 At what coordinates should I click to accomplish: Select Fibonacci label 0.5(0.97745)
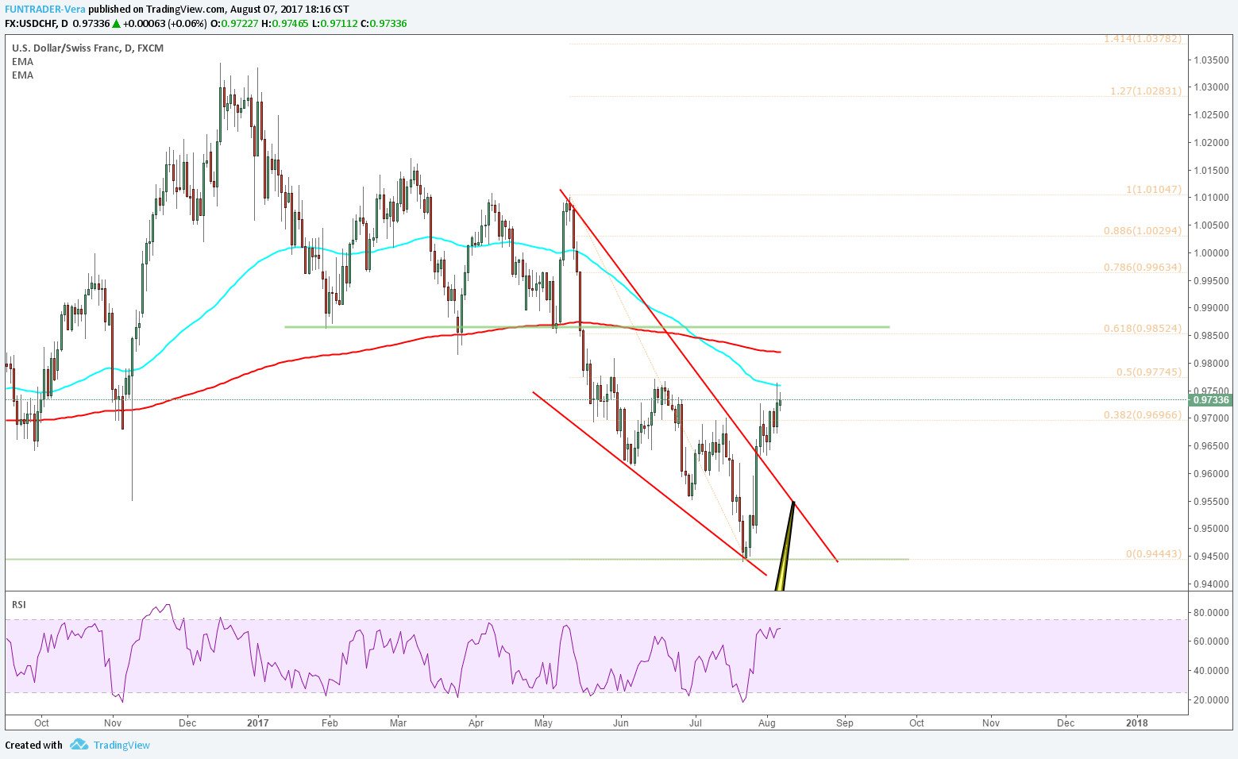pyautogui.click(x=1149, y=372)
